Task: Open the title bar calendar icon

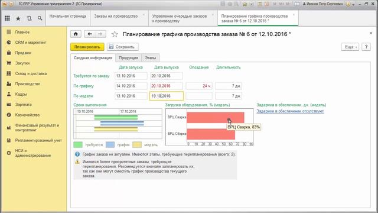Action: tap(266, 4)
